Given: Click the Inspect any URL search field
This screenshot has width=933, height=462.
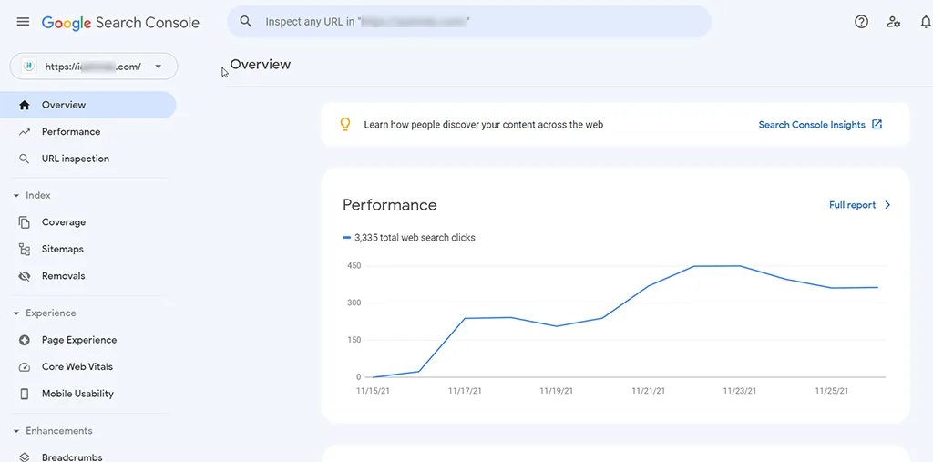Looking at the screenshot, I should pyautogui.click(x=469, y=22).
